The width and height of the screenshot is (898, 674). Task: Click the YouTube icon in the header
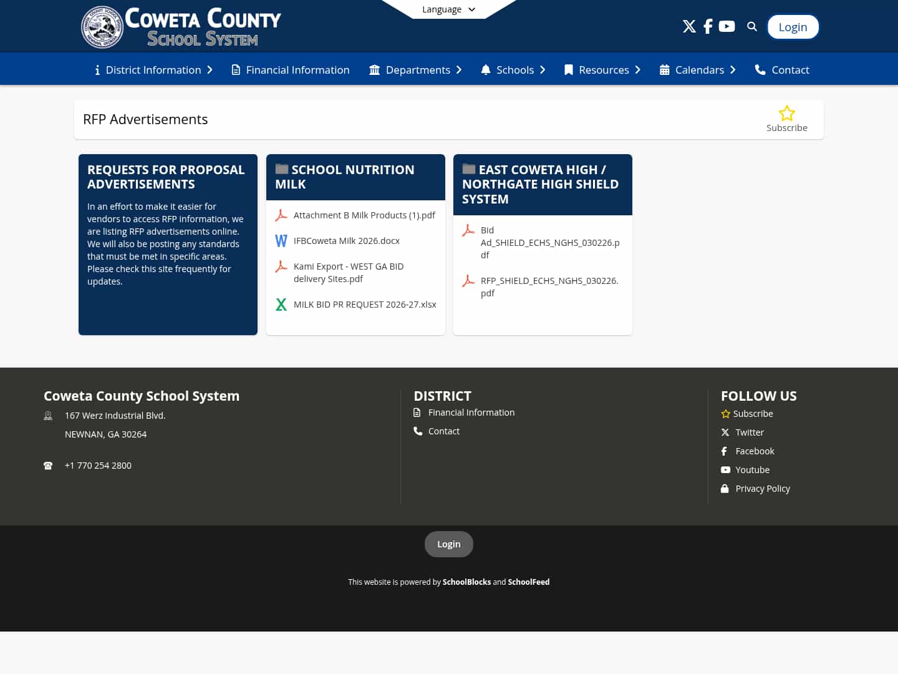727,26
